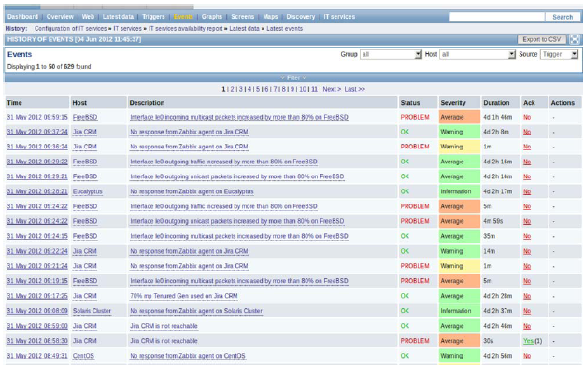The image size is (584, 366).
Task: Open event timestamp 31 May 2012 09:28:21
Action: [37, 191]
